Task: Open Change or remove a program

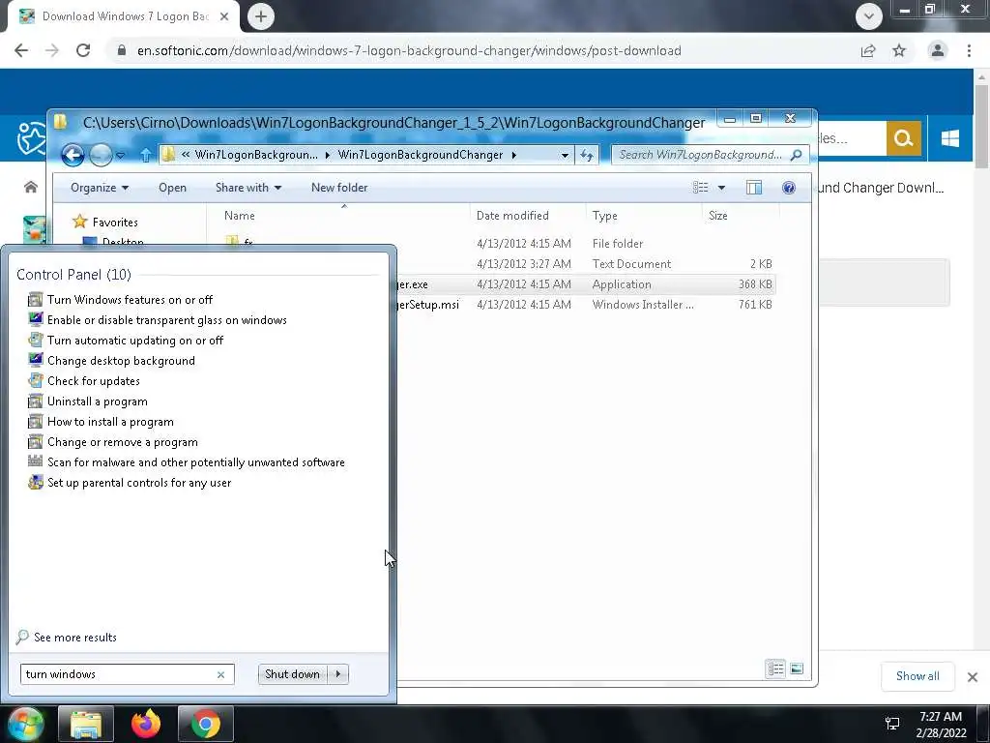Action: (122, 441)
